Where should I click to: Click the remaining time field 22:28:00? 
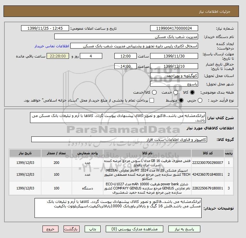click(x=58, y=56)
